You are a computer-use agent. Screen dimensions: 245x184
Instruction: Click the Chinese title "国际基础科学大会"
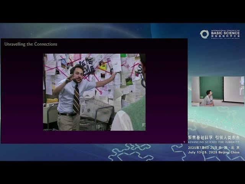point(225,36)
